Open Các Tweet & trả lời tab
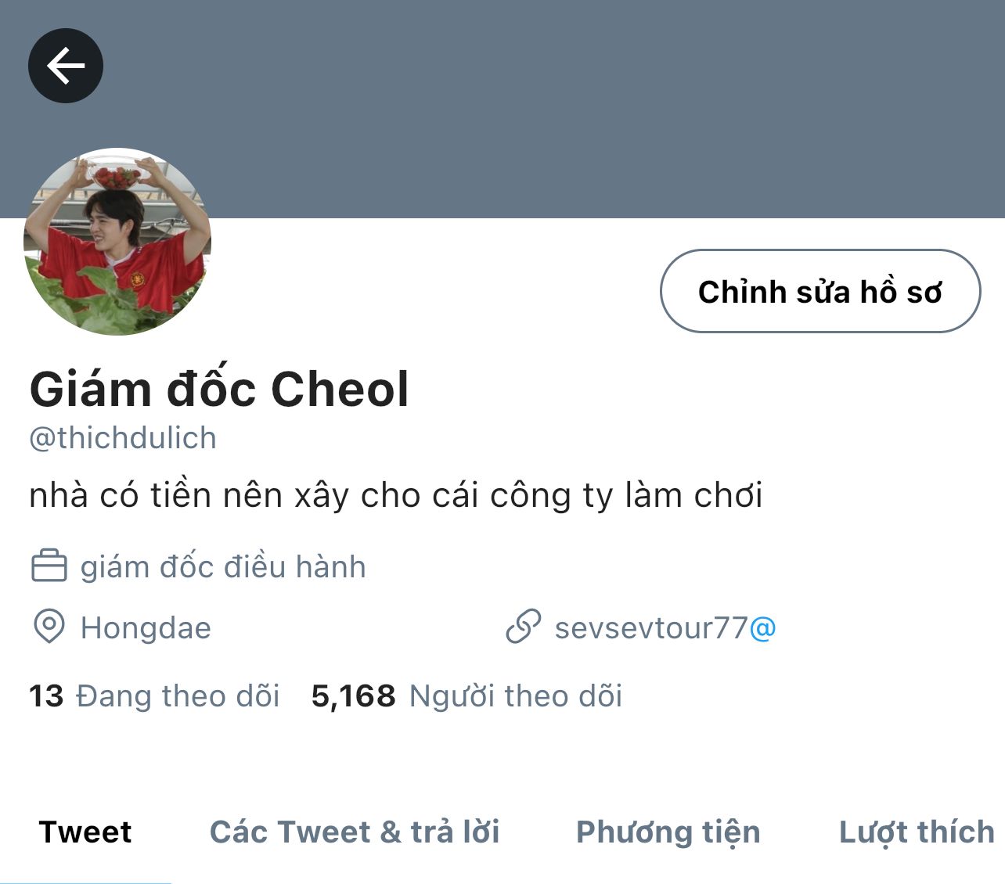Viewport: 1005px width, 884px height. point(355,832)
